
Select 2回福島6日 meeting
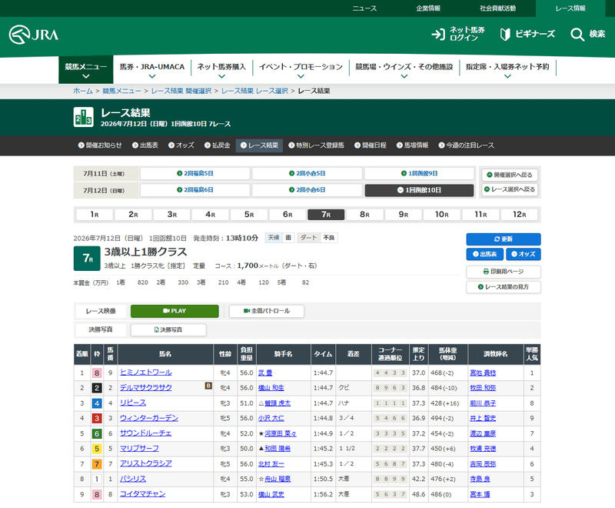pyautogui.click(x=195, y=190)
